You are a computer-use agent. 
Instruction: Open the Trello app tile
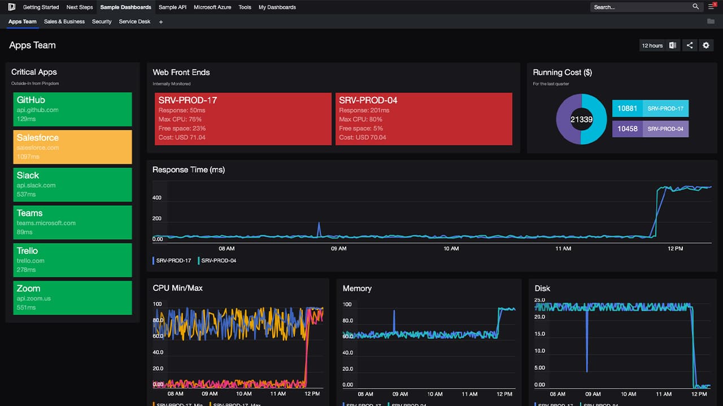point(72,260)
